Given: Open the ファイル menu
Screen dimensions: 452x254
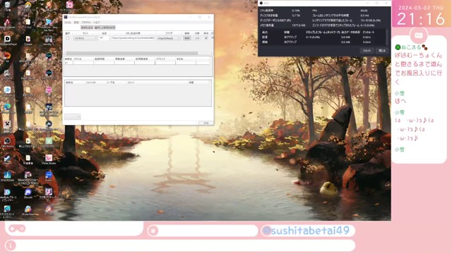Looking at the screenshot, I should [68, 22].
